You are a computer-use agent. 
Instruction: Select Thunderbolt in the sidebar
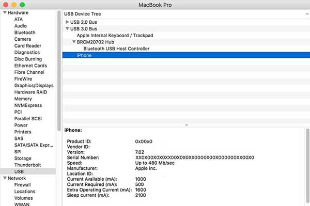(x=27, y=165)
